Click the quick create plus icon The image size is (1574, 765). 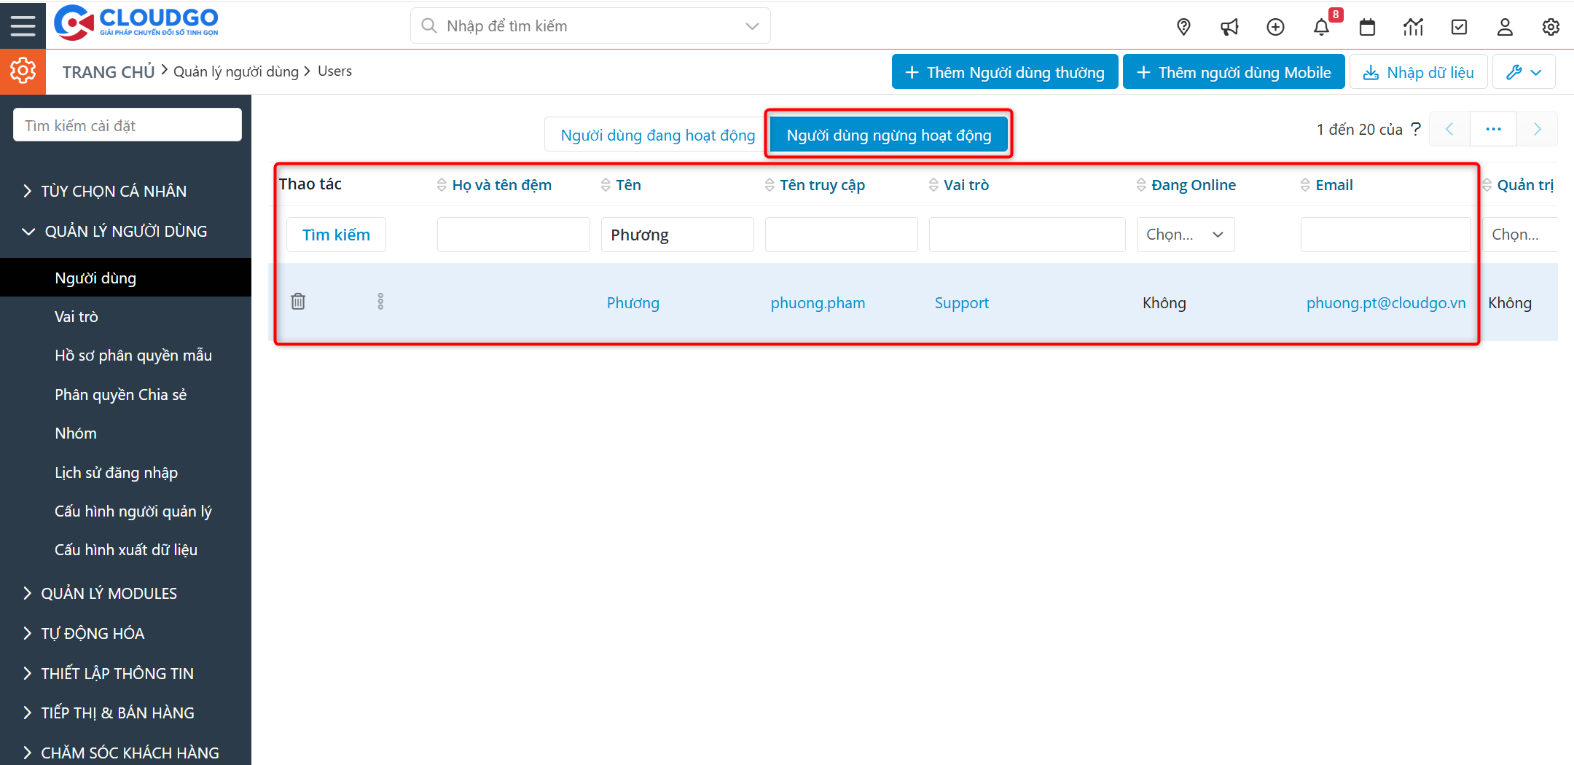point(1275,26)
